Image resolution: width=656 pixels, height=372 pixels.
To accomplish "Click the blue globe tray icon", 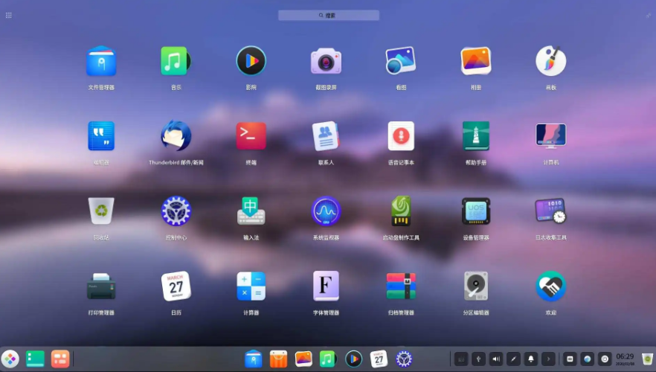I will coord(588,359).
